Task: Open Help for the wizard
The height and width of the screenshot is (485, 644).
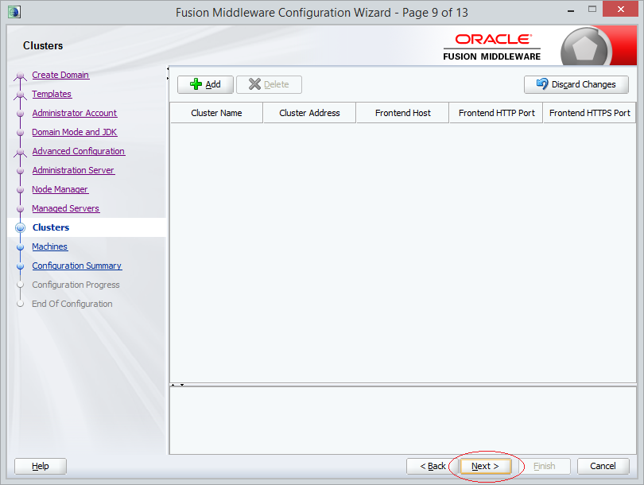Action: tap(41, 466)
